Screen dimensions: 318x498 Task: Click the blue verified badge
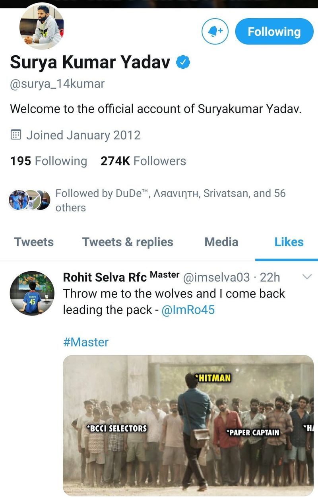point(182,62)
